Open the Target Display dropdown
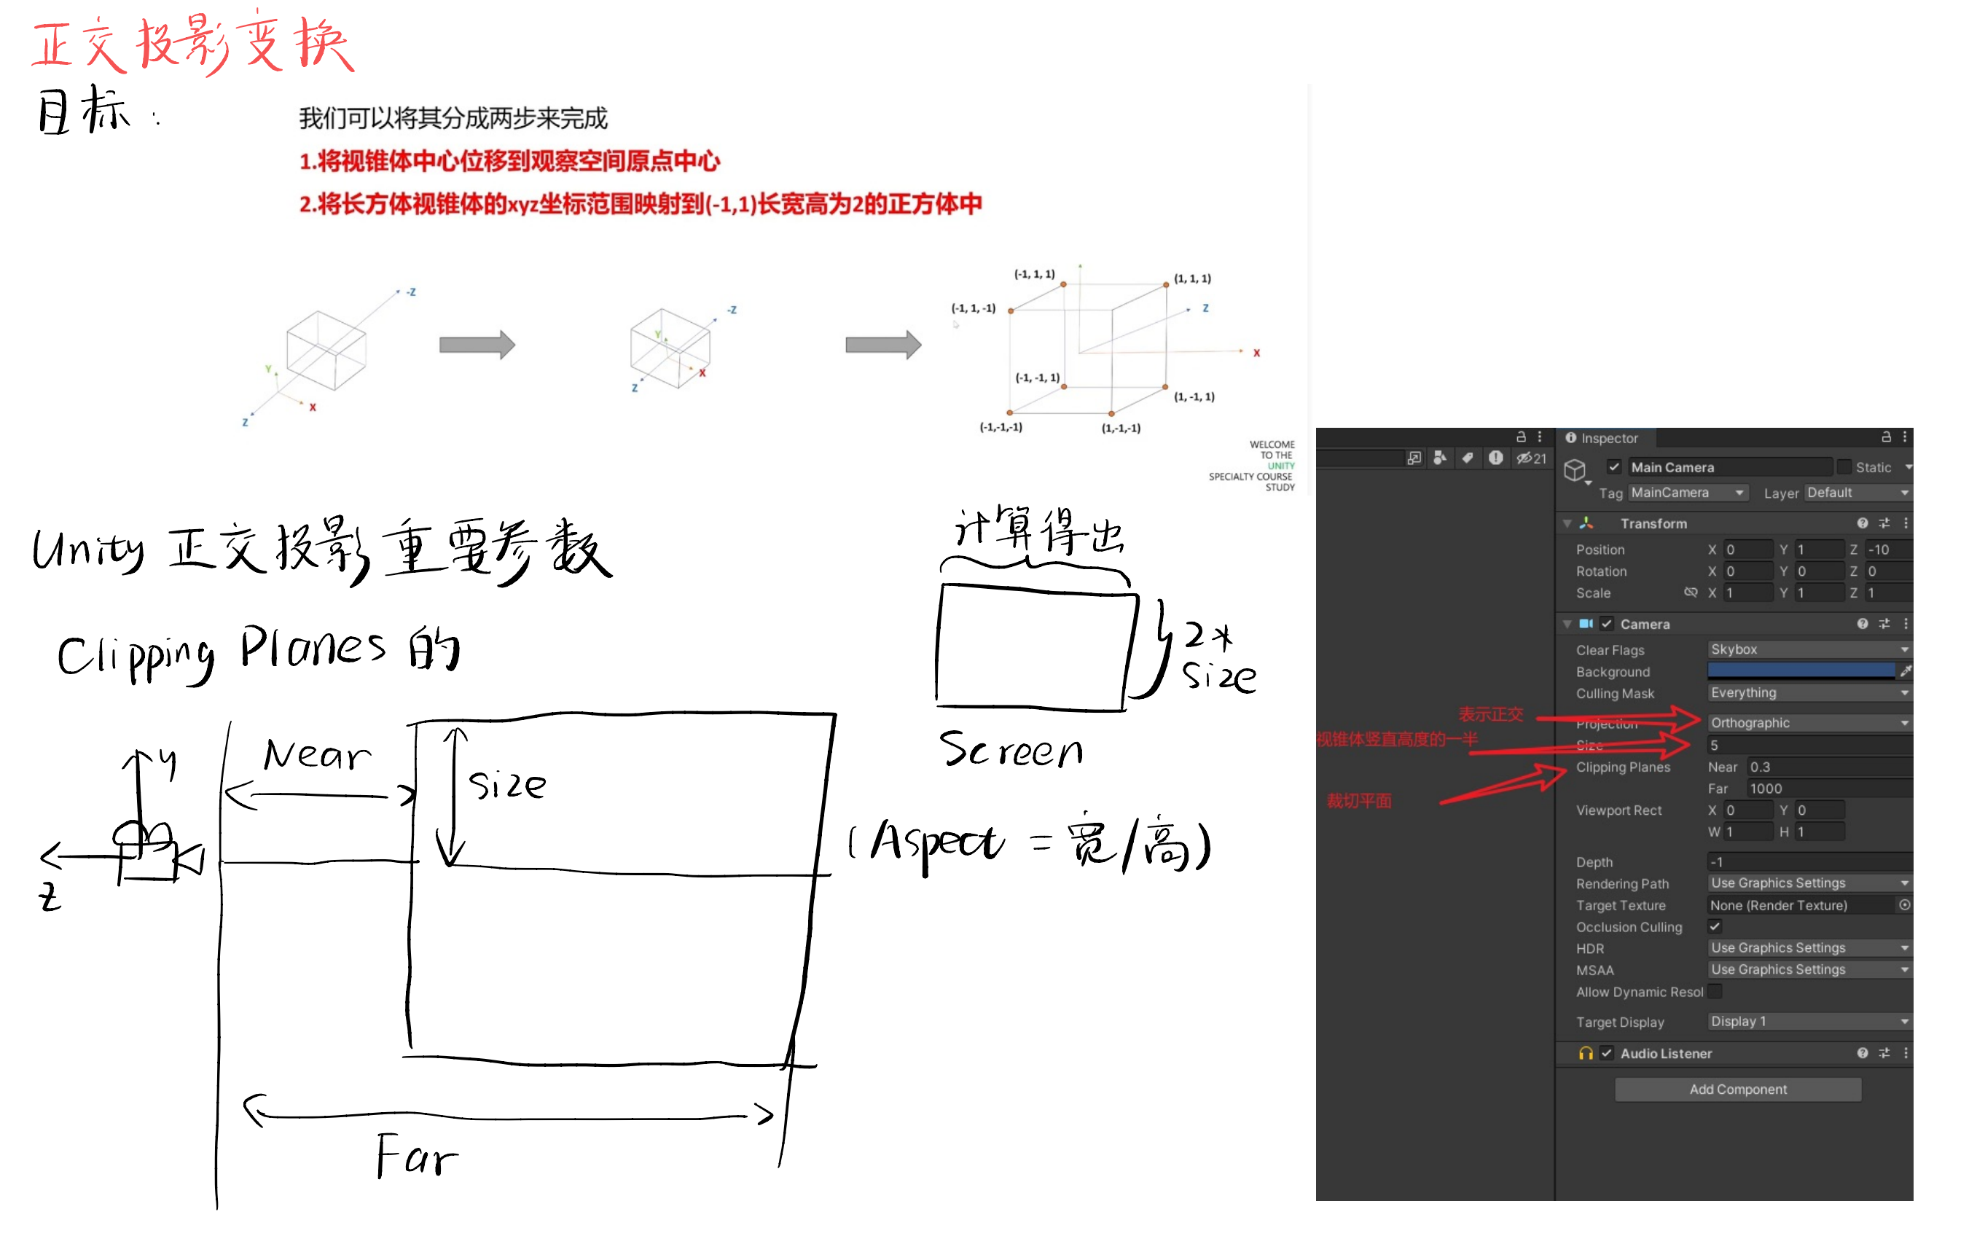The height and width of the screenshot is (1236, 1977). pyautogui.click(x=1809, y=1021)
